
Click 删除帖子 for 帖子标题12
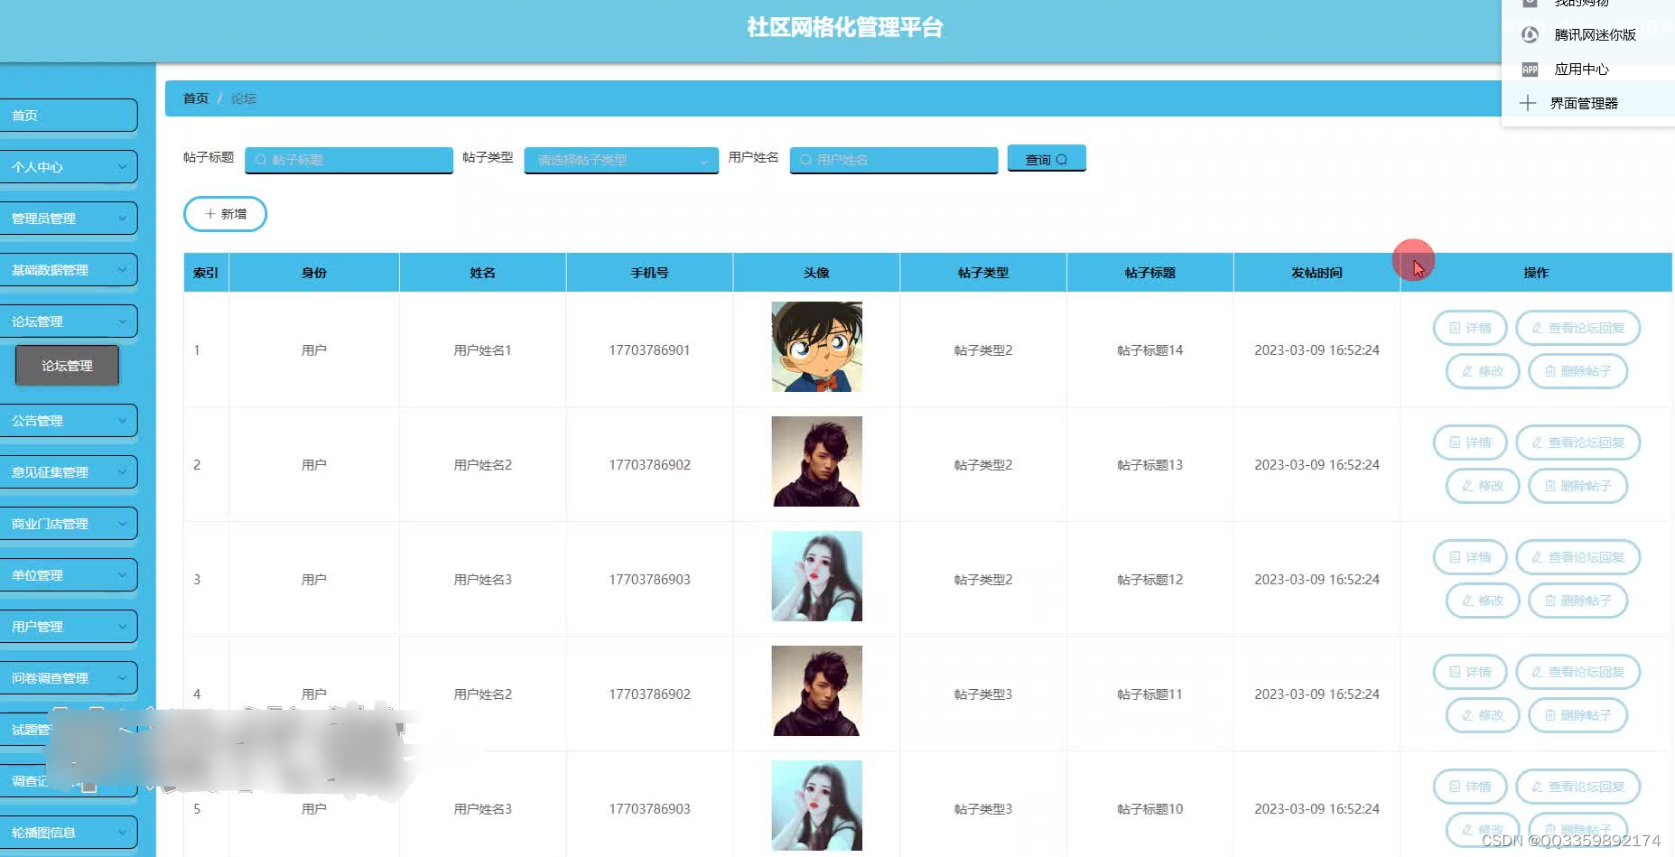(1577, 601)
